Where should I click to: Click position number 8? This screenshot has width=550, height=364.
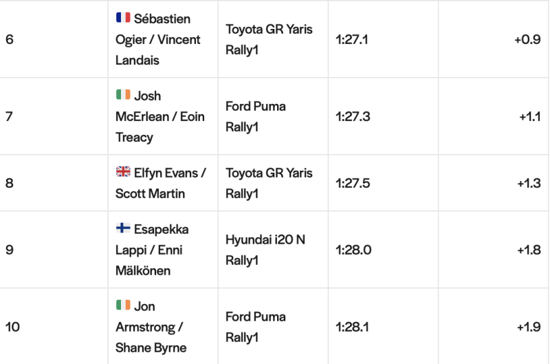(x=10, y=183)
